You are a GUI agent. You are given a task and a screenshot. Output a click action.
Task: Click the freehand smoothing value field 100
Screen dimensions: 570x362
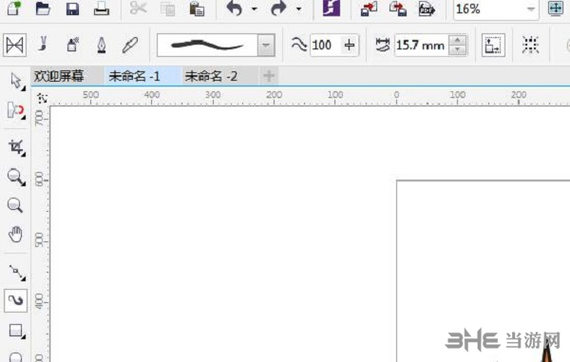pos(324,46)
